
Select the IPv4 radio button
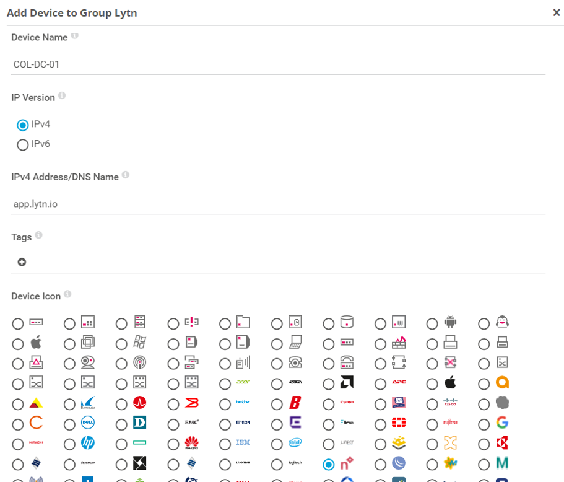pos(23,125)
